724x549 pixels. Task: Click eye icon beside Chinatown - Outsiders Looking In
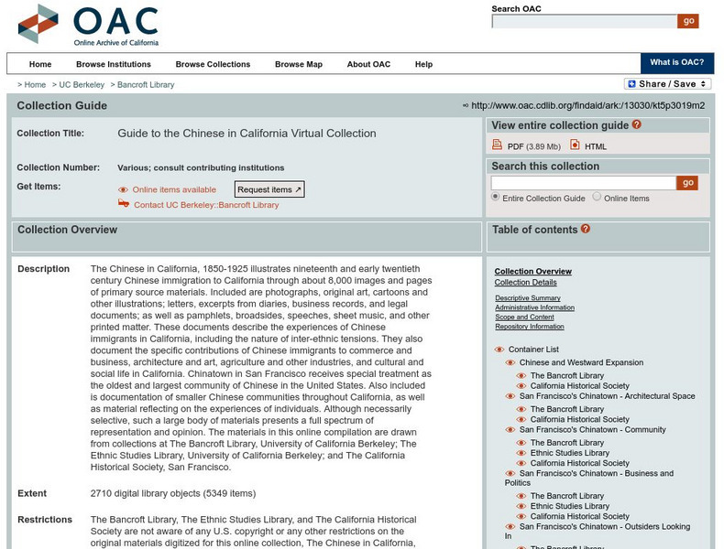(x=510, y=527)
